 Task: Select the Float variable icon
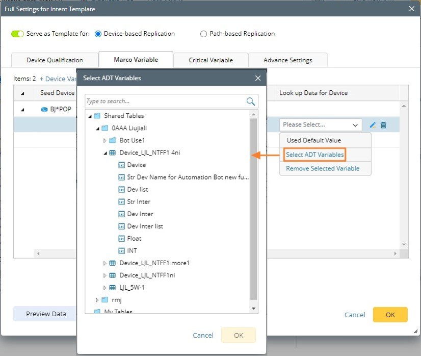coord(121,239)
